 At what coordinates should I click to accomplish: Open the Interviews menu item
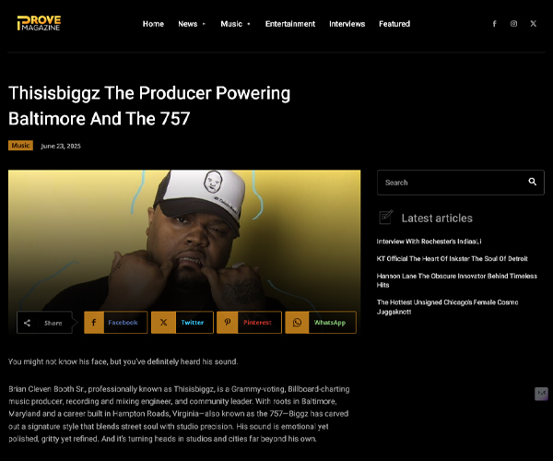(347, 24)
